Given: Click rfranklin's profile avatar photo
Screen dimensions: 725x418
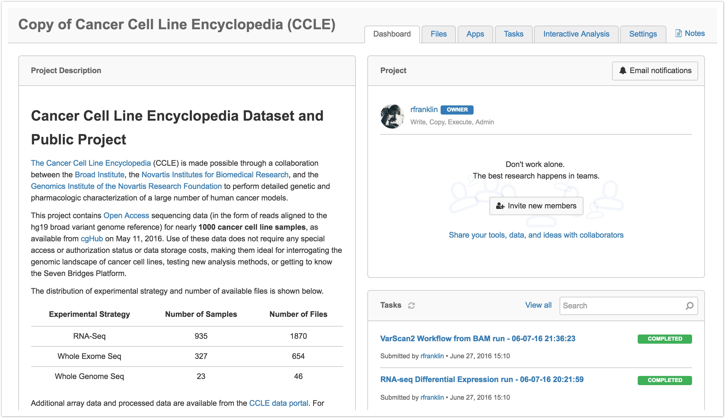Looking at the screenshot, I should point(392,116).
